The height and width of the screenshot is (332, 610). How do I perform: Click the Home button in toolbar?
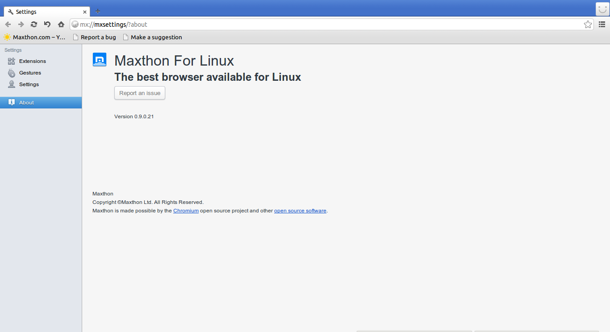pyautogui.click(x=61, y=24)
